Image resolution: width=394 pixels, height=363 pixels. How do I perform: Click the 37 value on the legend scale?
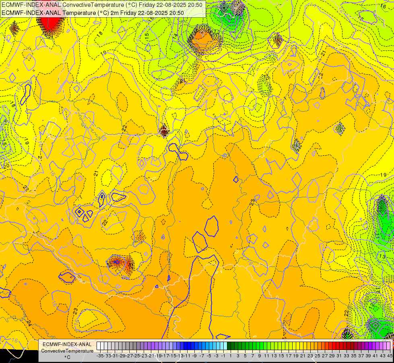361,356
